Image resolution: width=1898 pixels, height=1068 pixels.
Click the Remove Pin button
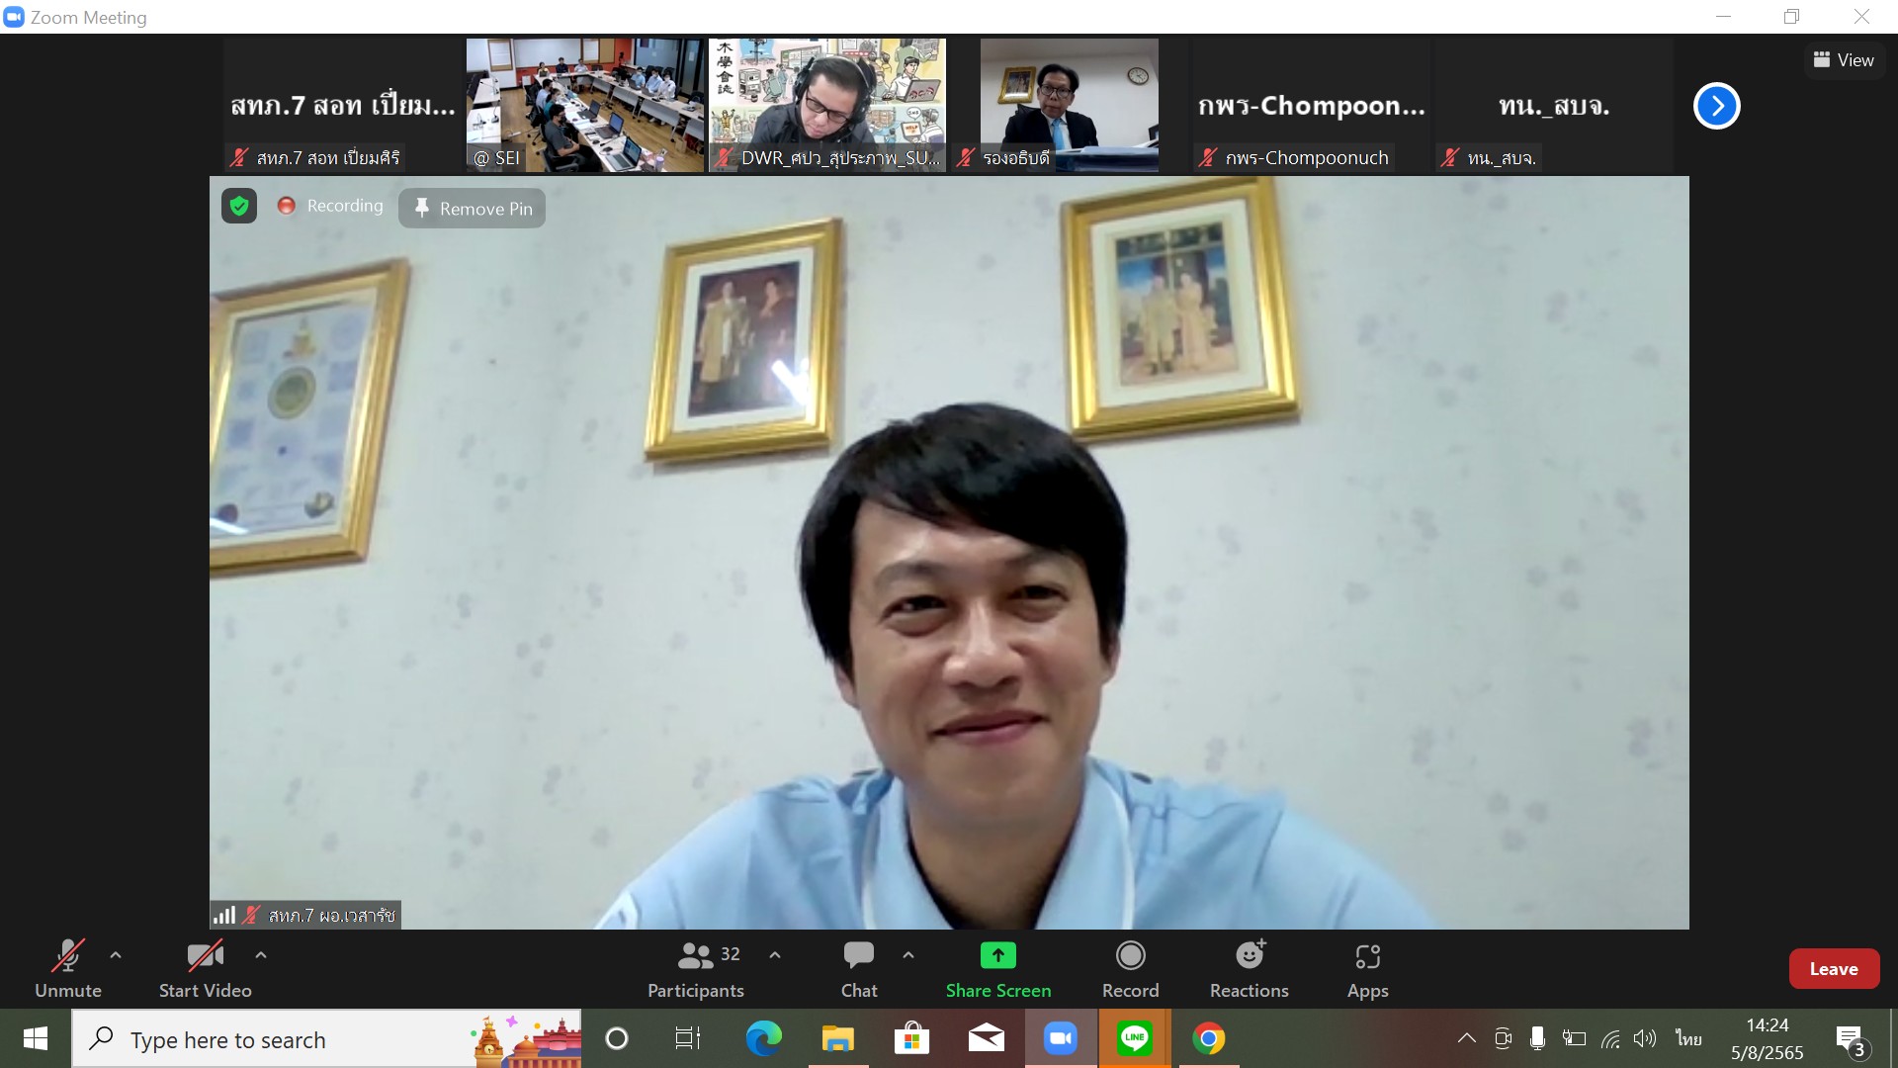pos(473,208)
